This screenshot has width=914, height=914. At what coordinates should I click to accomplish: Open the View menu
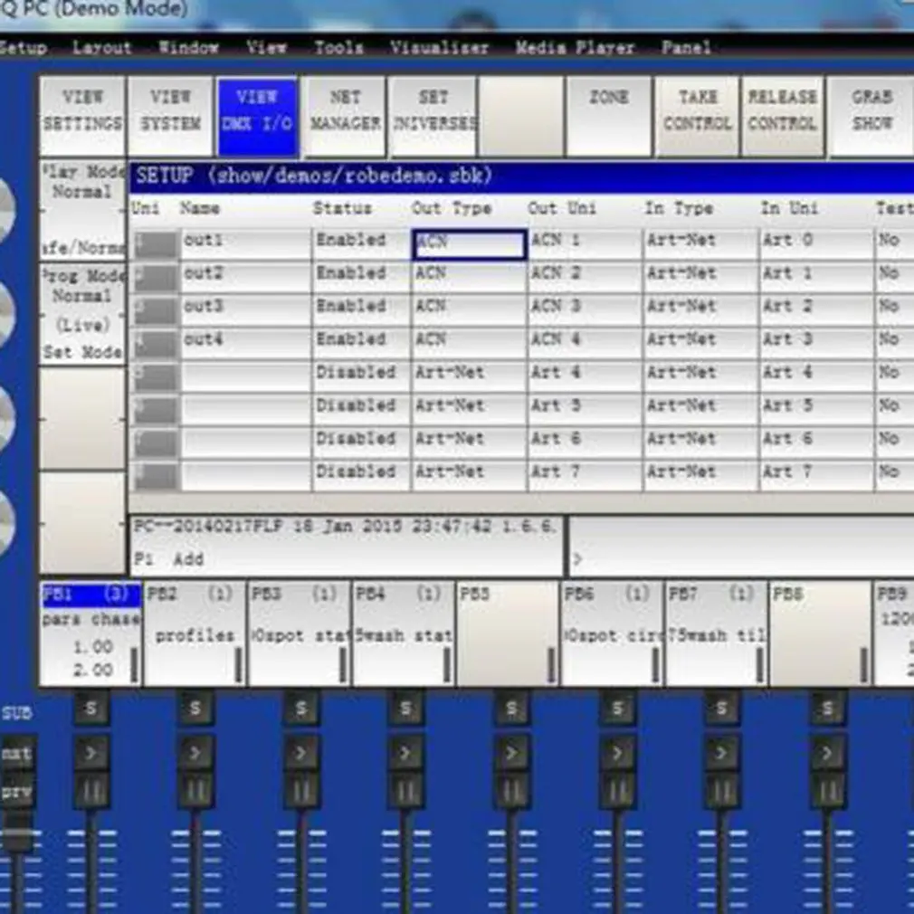pyautogui.click(x=266, y=47)
